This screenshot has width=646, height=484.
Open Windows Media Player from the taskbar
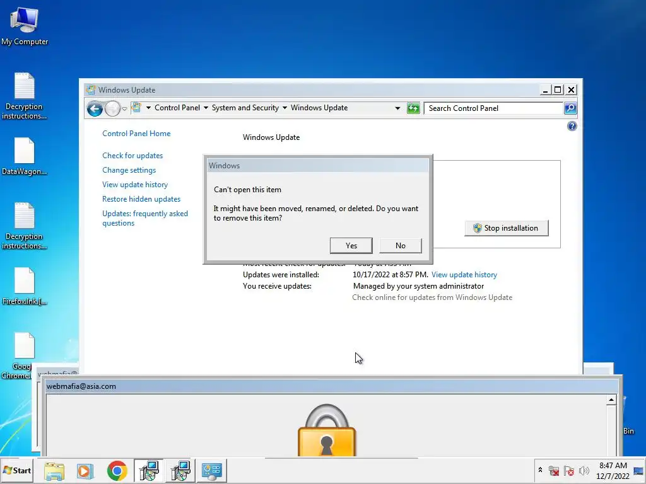click(x=85, y=471)
